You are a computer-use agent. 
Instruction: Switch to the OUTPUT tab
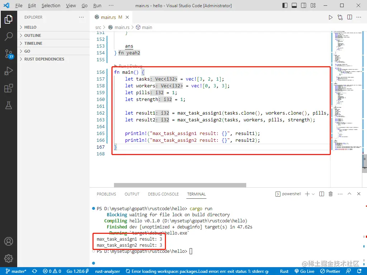click(132, 194)
